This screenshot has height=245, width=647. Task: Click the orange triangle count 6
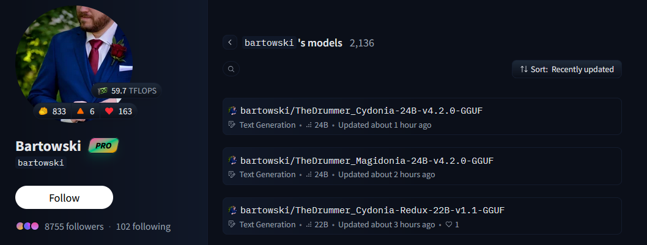tap(86, 111)
